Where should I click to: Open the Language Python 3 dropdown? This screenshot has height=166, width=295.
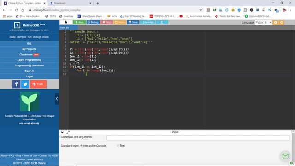pos(263,23)
